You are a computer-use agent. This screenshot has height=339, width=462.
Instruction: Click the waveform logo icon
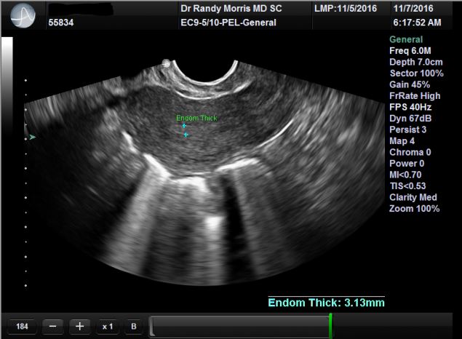pos(23,16)
